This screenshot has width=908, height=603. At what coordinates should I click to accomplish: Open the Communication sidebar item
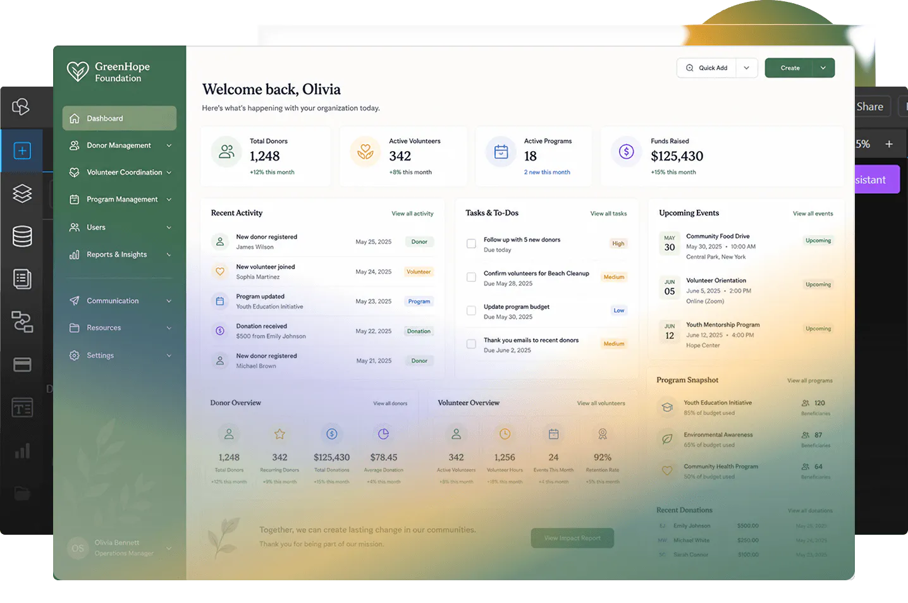[120, 301]
